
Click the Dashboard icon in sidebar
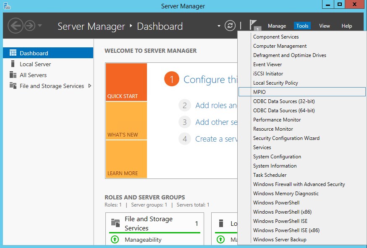pyautogui.click(x=13, y=53)
